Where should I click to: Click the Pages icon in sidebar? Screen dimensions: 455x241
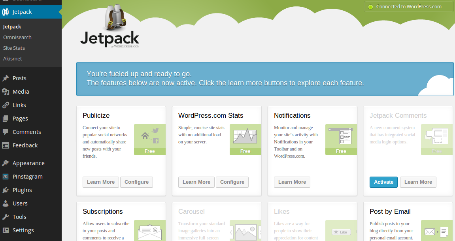pyautogui.click(x=6, y=118)
